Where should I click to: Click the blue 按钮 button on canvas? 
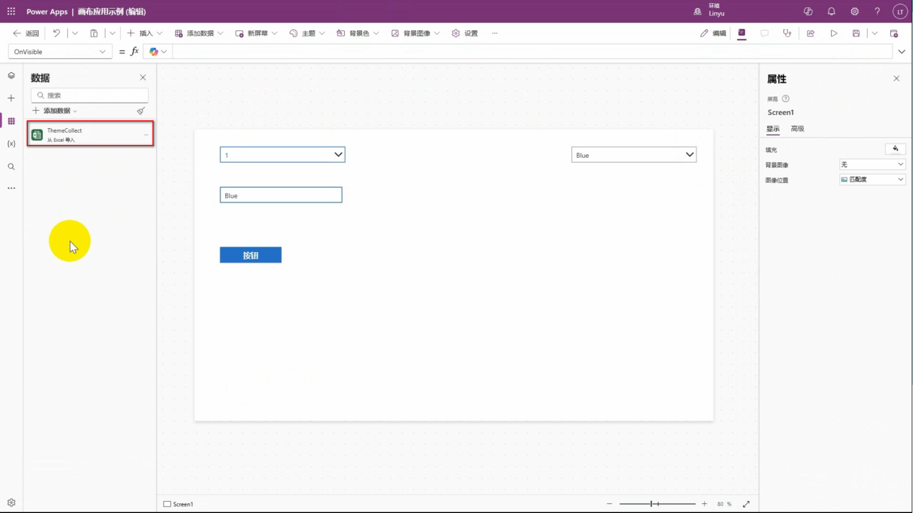(250, 255)
